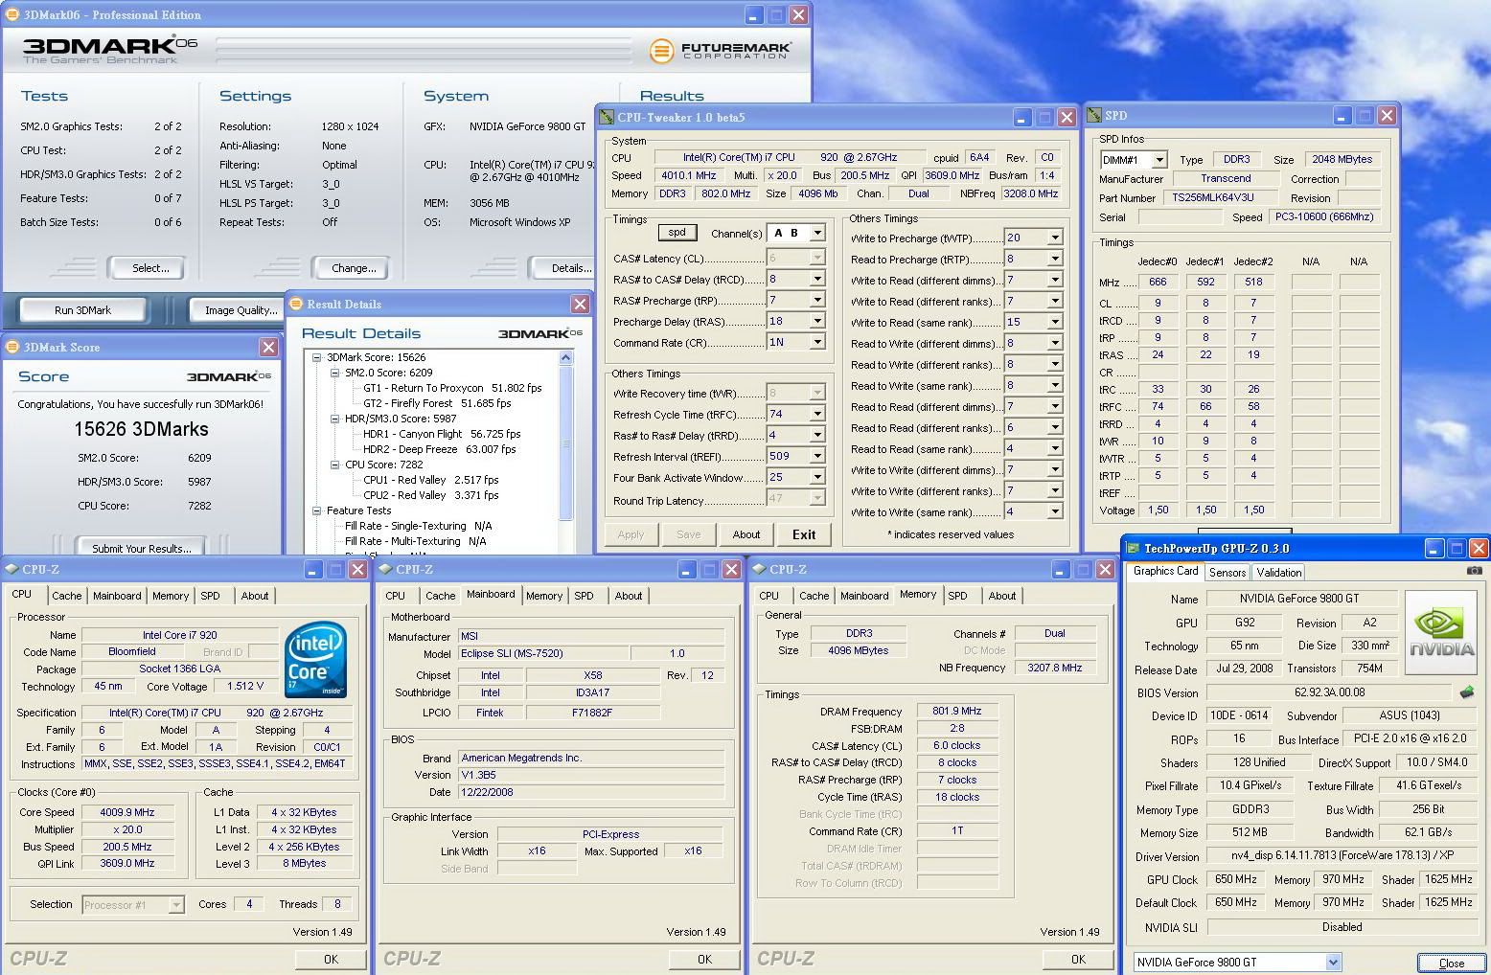The image size is (1491, 975).
Task: Click the Intel Core i7 logo in CPU-Z
Action: (315, 659)
